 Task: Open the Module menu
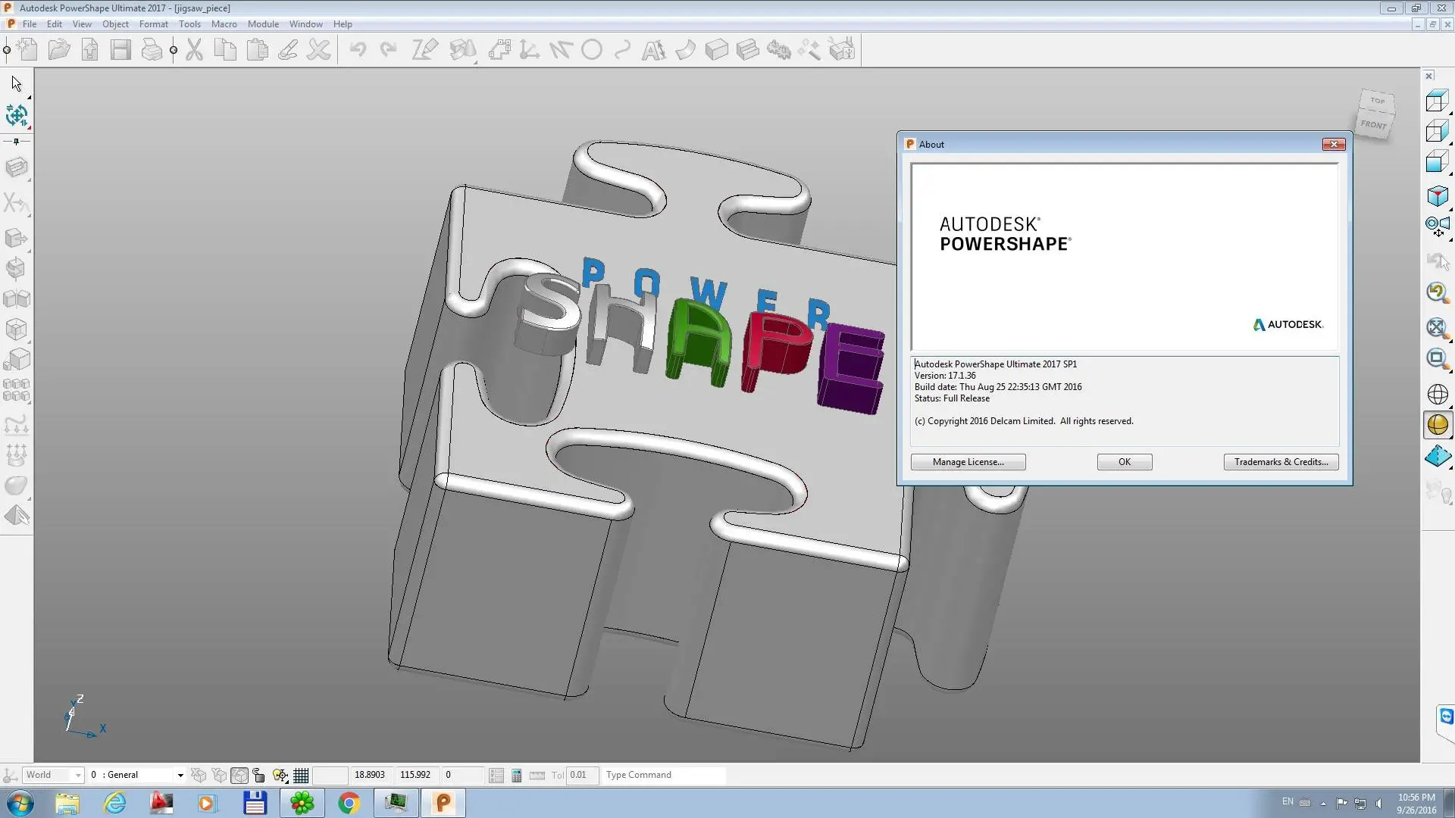pyautogui.click(x=263, y=24)
